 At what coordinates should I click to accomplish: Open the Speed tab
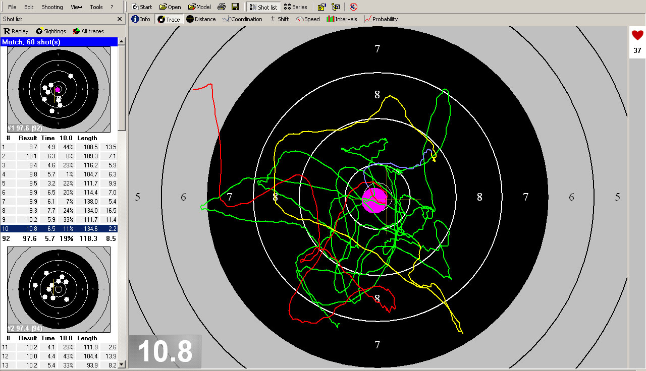308,19
